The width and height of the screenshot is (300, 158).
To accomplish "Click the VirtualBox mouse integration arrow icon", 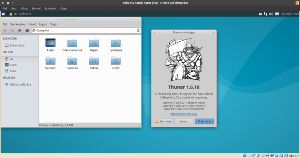I will pos(281,155).
